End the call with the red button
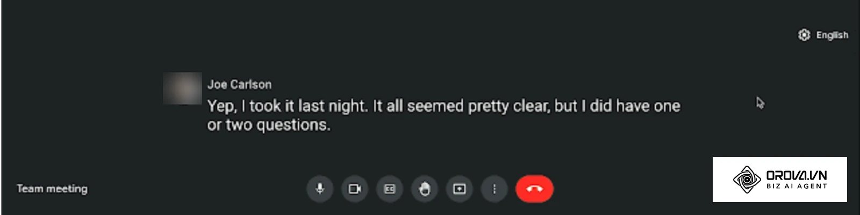The height and width of the screenshot is (215, 860). click(534, 189)
